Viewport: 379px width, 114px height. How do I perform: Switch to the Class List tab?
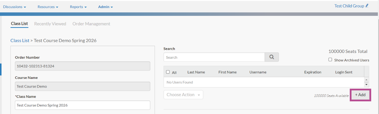coord(19,24)
